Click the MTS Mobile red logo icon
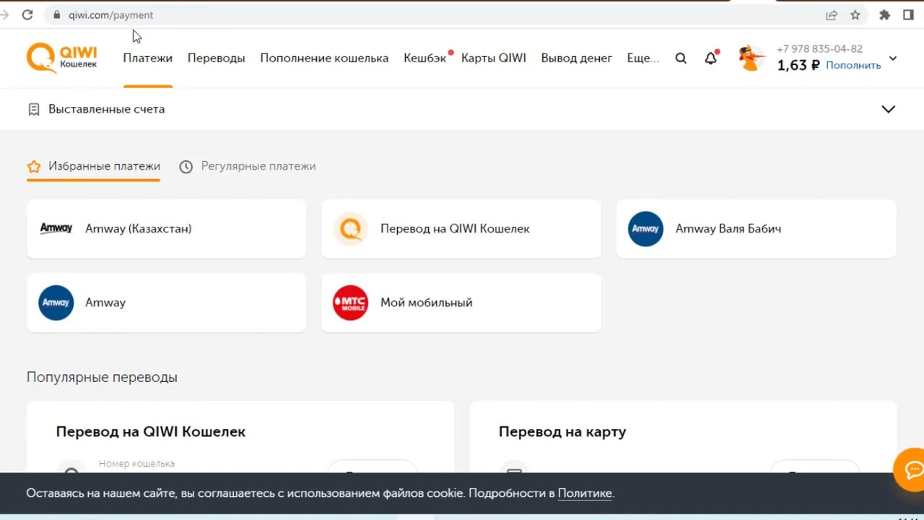This screenshot has height=520, width=924. pos(351,303)
